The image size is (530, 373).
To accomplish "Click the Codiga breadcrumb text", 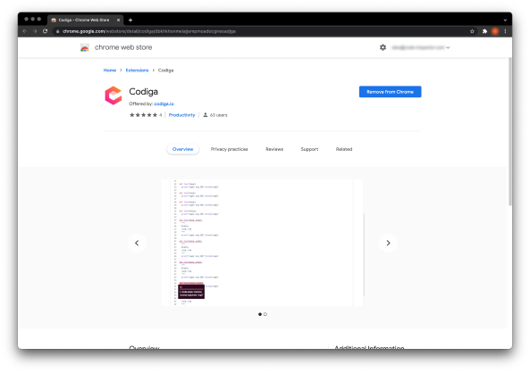I will [x=165, y=70].
